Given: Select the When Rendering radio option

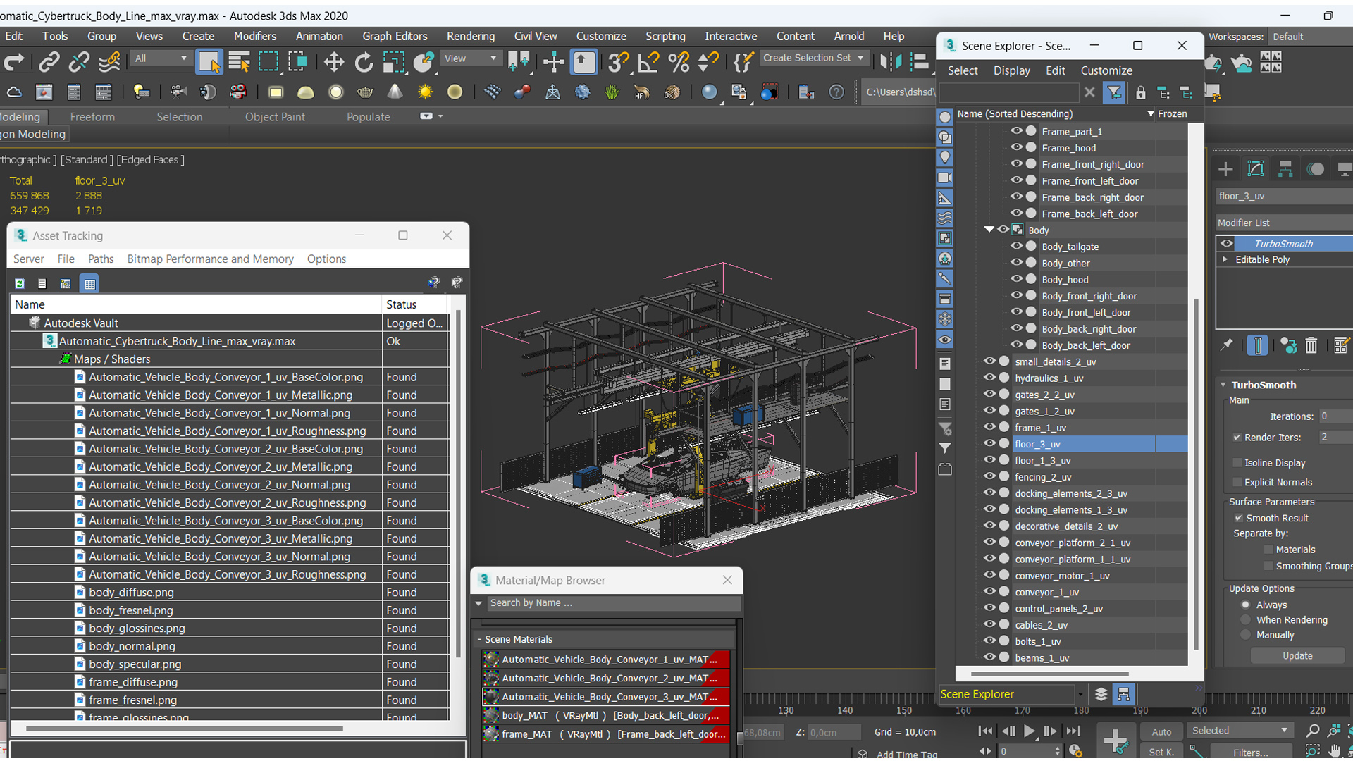Looking at the screenshot, I should pyautogui.click(x=1246, y=619).
